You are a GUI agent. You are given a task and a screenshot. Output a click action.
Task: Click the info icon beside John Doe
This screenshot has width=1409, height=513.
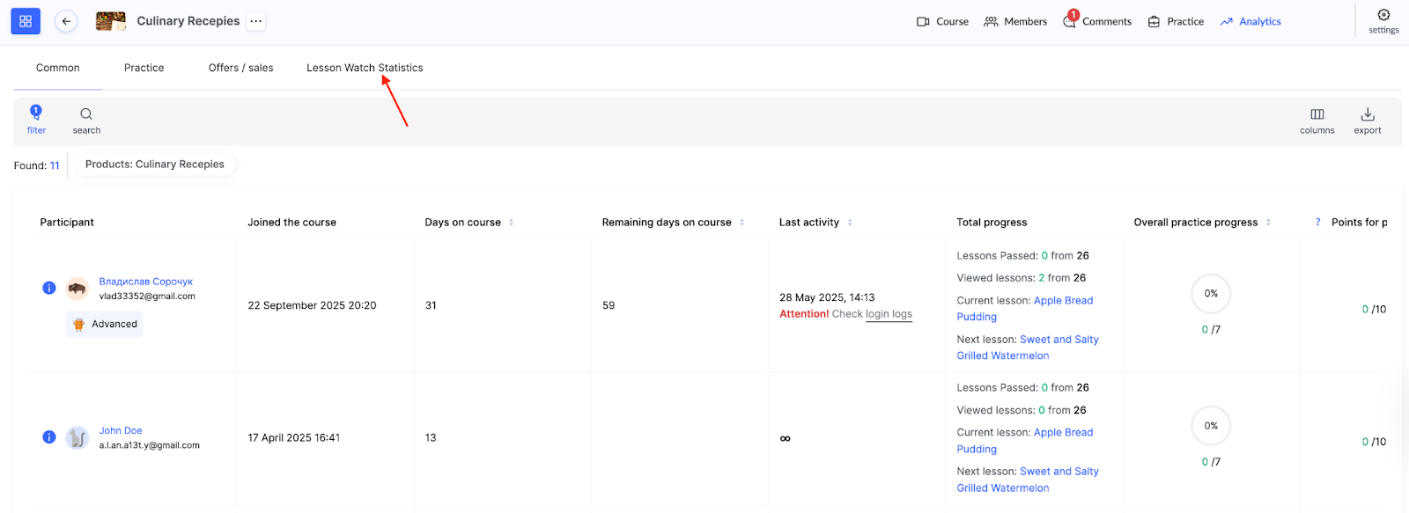(49, 437)
